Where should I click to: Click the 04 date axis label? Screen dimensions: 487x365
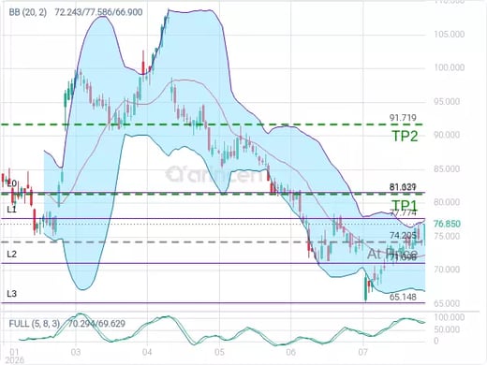pos(147,352)
